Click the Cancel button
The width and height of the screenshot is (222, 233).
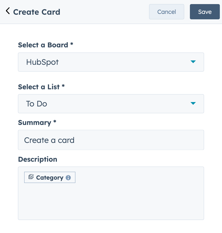[166, 12]
